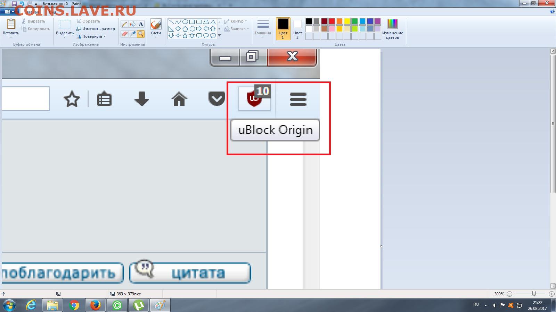
Task: Choose the Right arrow shape
Action: coord(199,29)
